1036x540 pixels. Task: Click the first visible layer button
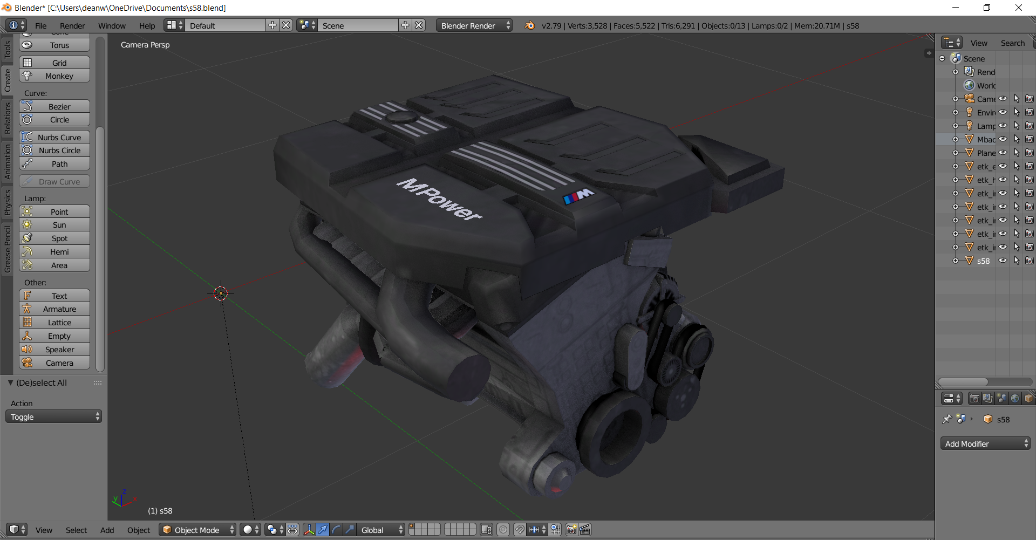tap(412, 527)
